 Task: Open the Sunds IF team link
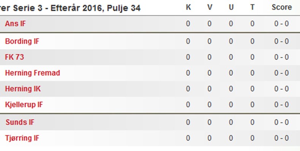20,122
